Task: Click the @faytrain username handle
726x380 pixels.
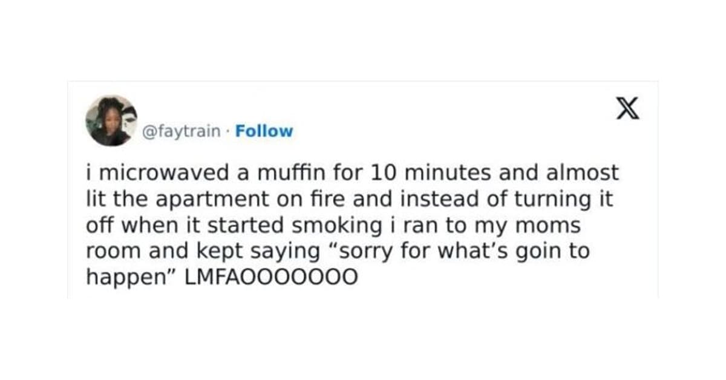Action: point(181,131)
